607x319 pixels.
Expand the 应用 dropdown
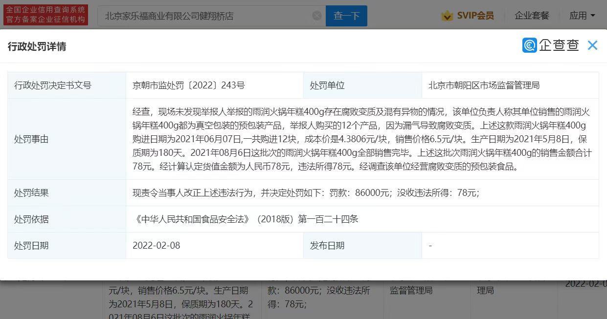(x=582, y=16)
